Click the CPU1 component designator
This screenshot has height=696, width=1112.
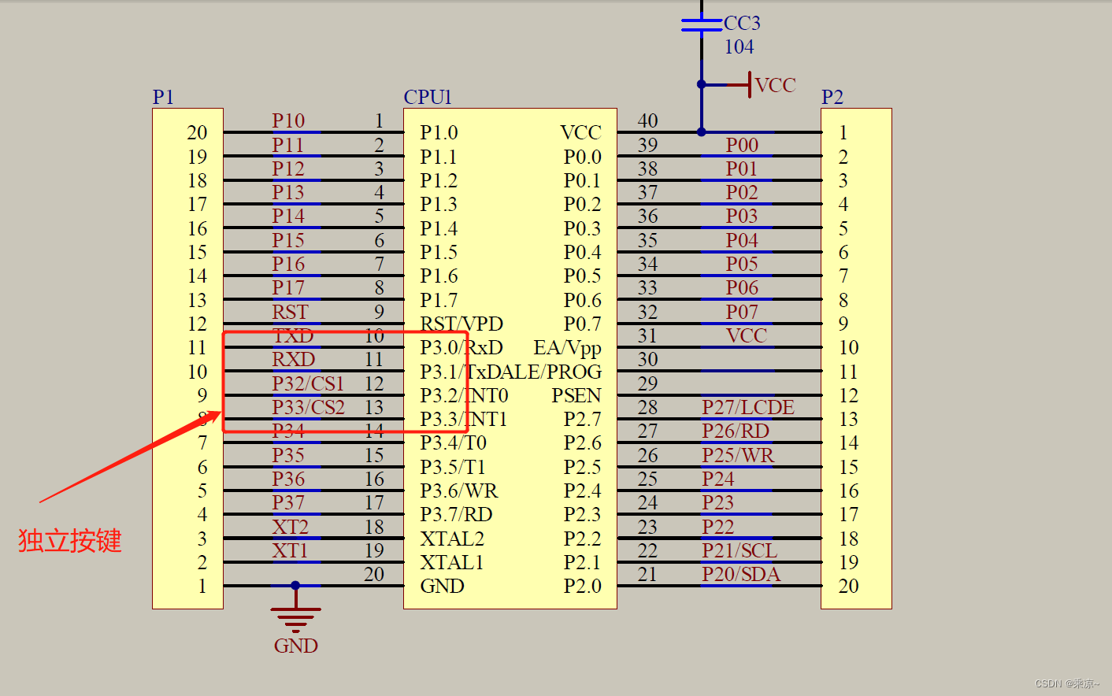[428, 97]
